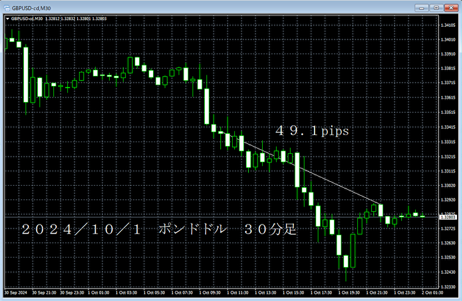The height and width of the screenshot is (301, 462).
Task: Click the 1.32430 price scale label
Action: (x=448, y=272)
